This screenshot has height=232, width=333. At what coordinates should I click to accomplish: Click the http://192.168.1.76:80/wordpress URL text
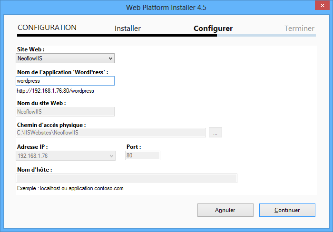click(x=55, y=91)
